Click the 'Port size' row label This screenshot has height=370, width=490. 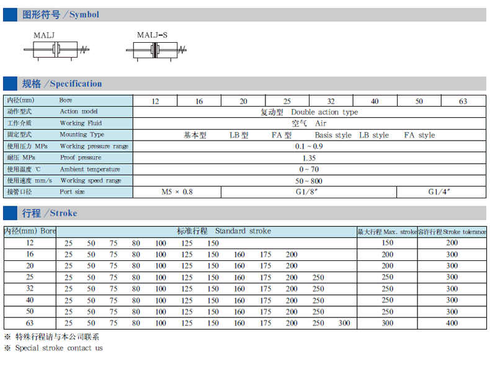tap(72, 192)
